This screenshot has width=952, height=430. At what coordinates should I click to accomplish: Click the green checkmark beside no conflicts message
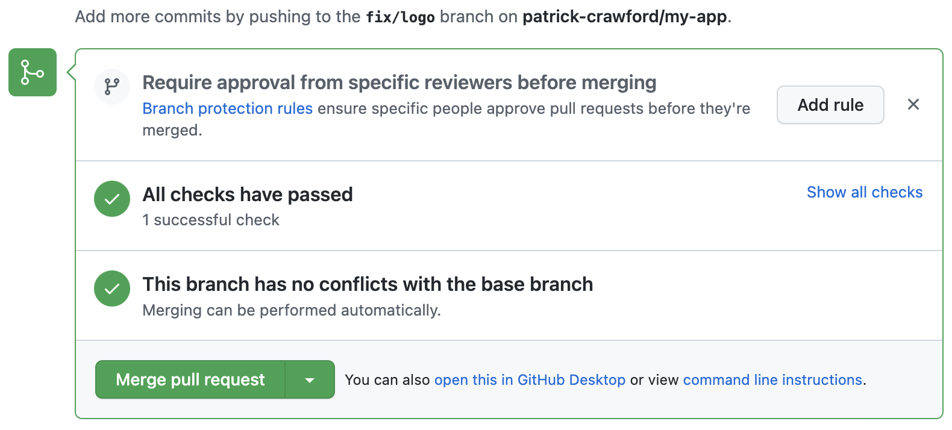112,288
